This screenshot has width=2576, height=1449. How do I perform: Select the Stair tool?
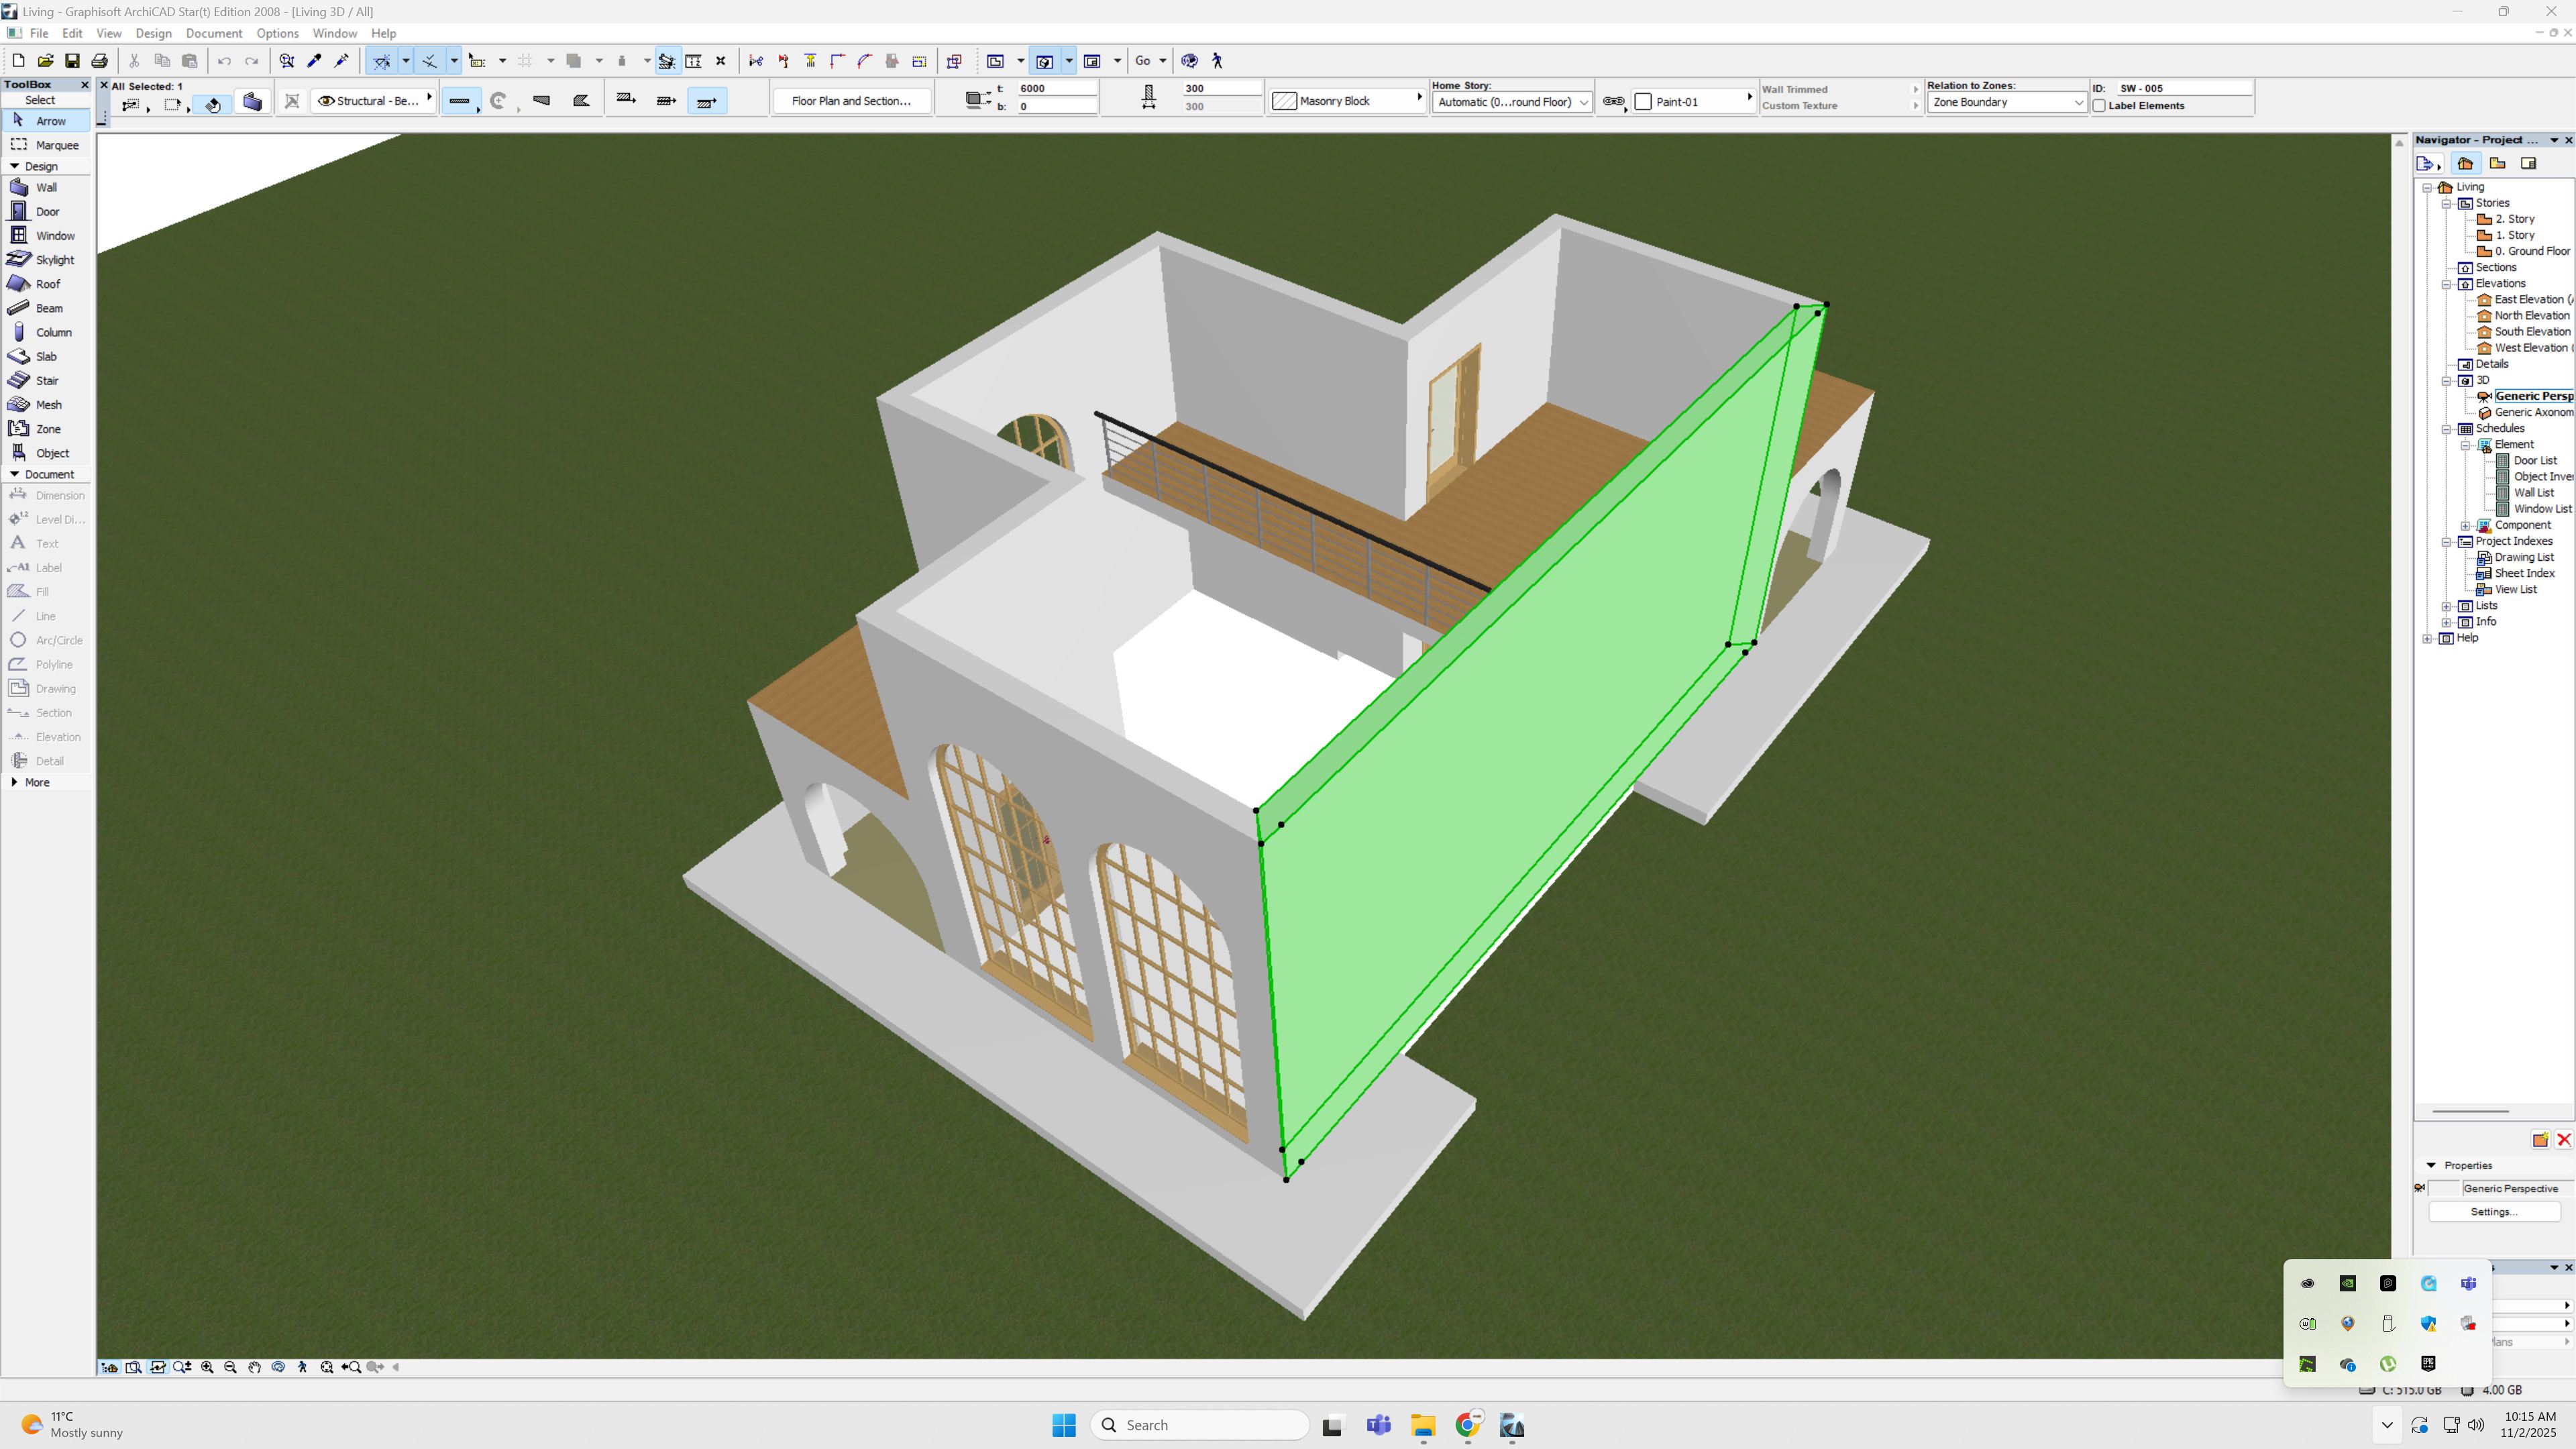(46, 381)
